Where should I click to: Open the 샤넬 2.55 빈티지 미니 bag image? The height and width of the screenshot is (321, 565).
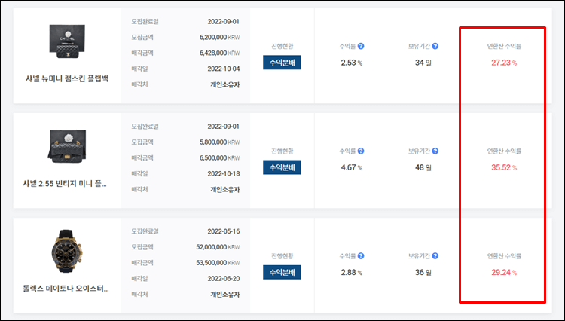[x=67, y=146]
